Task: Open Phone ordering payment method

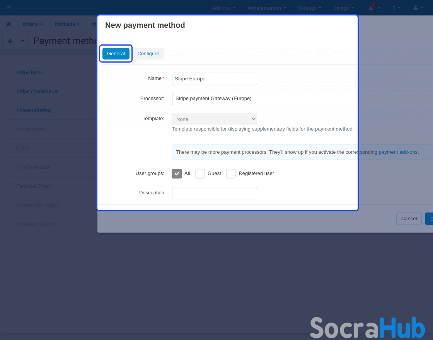Action: point(33,110)
